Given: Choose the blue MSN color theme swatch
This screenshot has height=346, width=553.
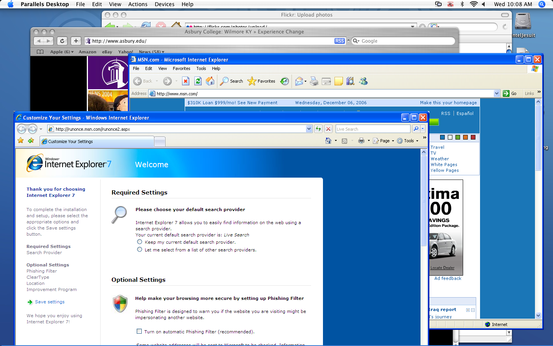Looking at the screenshot, I should click(442, 137).
